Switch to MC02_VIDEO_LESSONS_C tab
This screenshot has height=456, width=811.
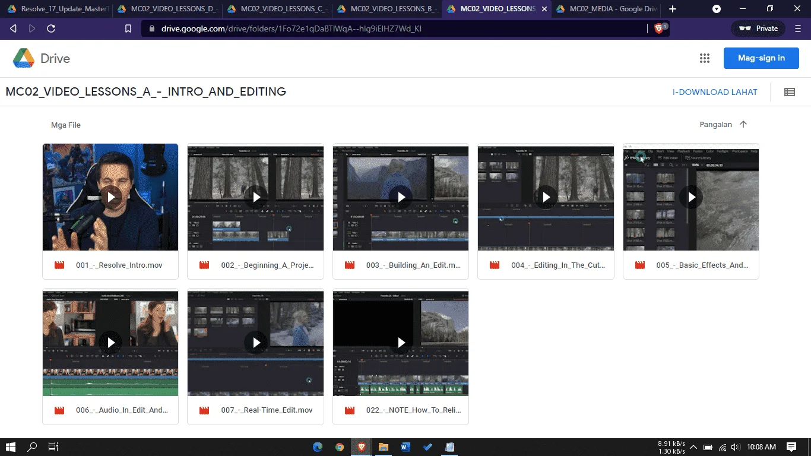tap(277, 9)
